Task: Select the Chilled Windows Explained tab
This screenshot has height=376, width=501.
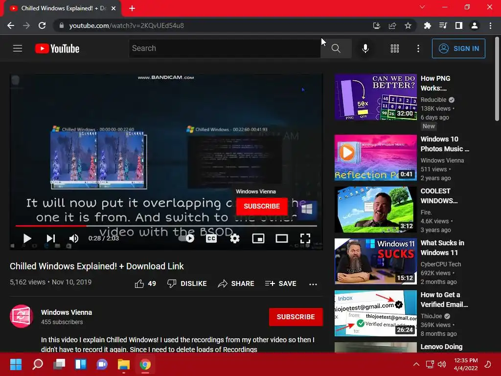Action: (x=62, y=8)
